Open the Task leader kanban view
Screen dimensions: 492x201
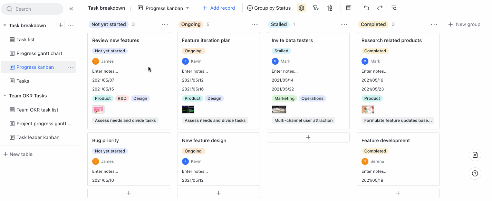(38, 137)
